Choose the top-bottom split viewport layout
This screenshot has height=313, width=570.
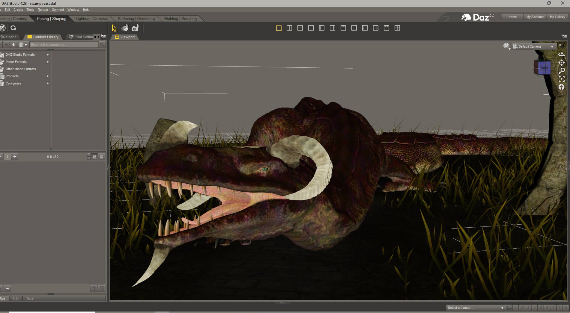pos(300,28)
